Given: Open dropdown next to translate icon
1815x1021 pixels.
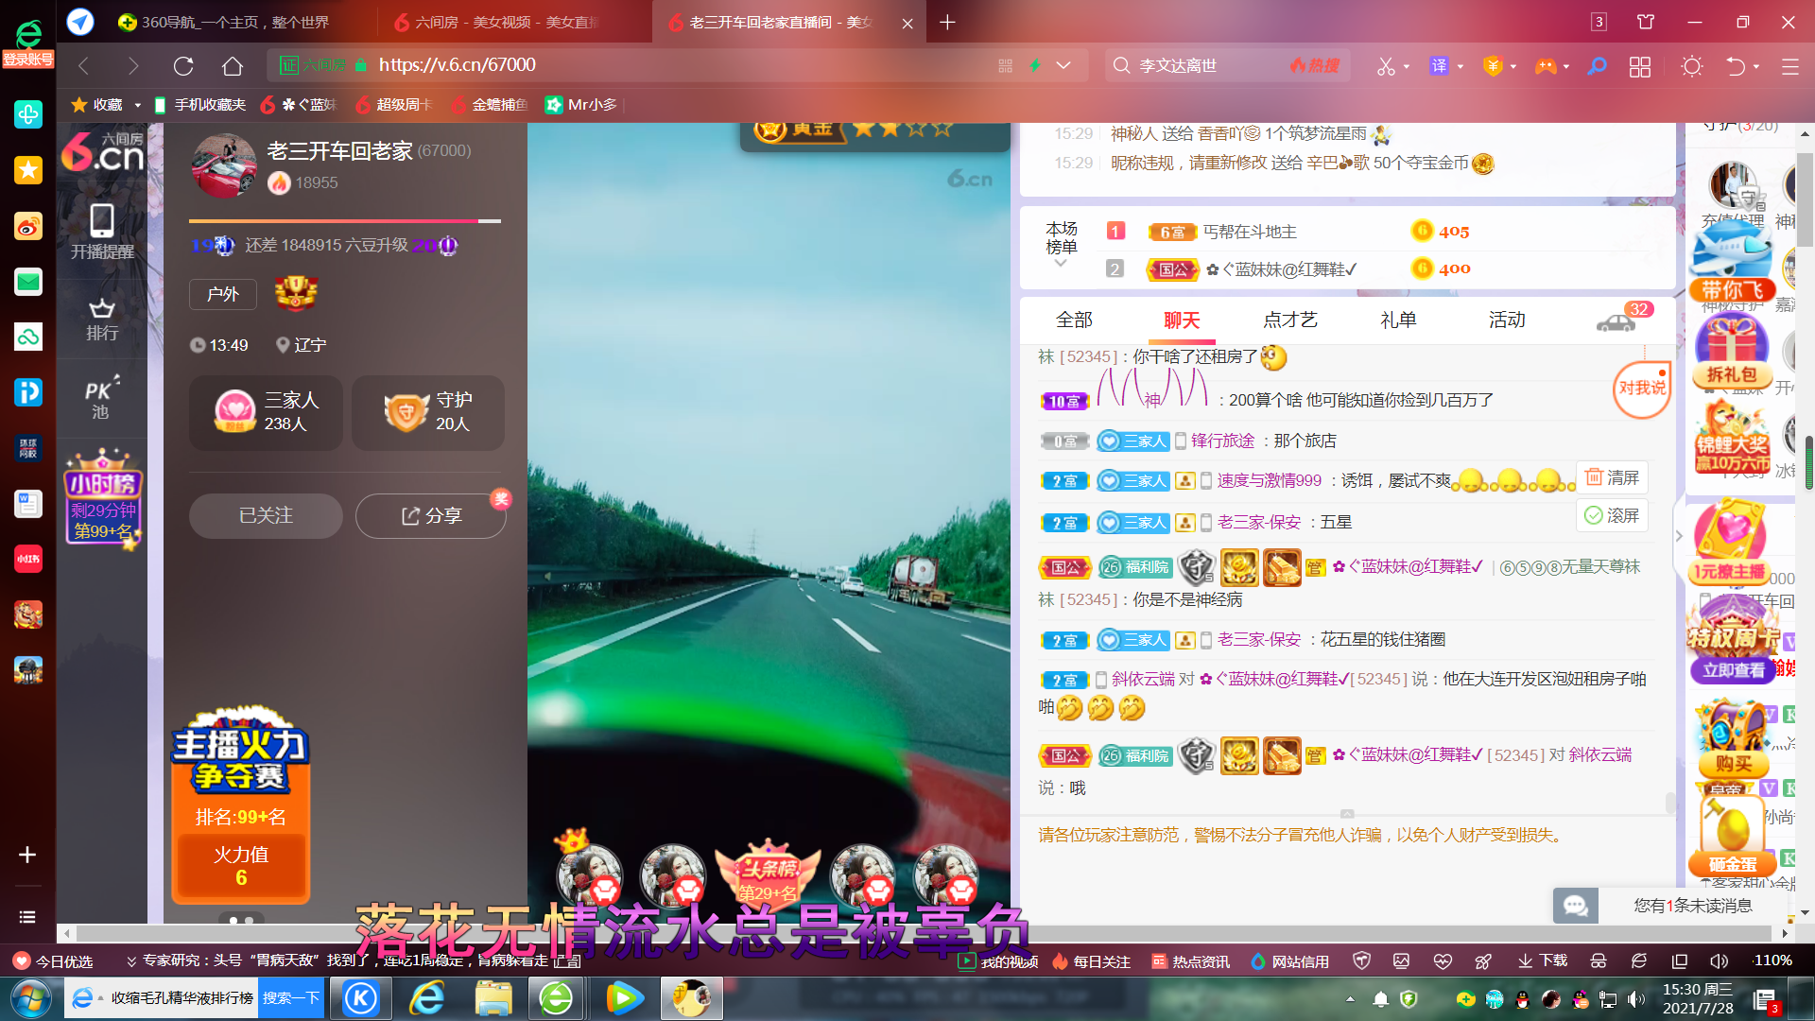Looking at the screenshot, I should click(1461, 67).
